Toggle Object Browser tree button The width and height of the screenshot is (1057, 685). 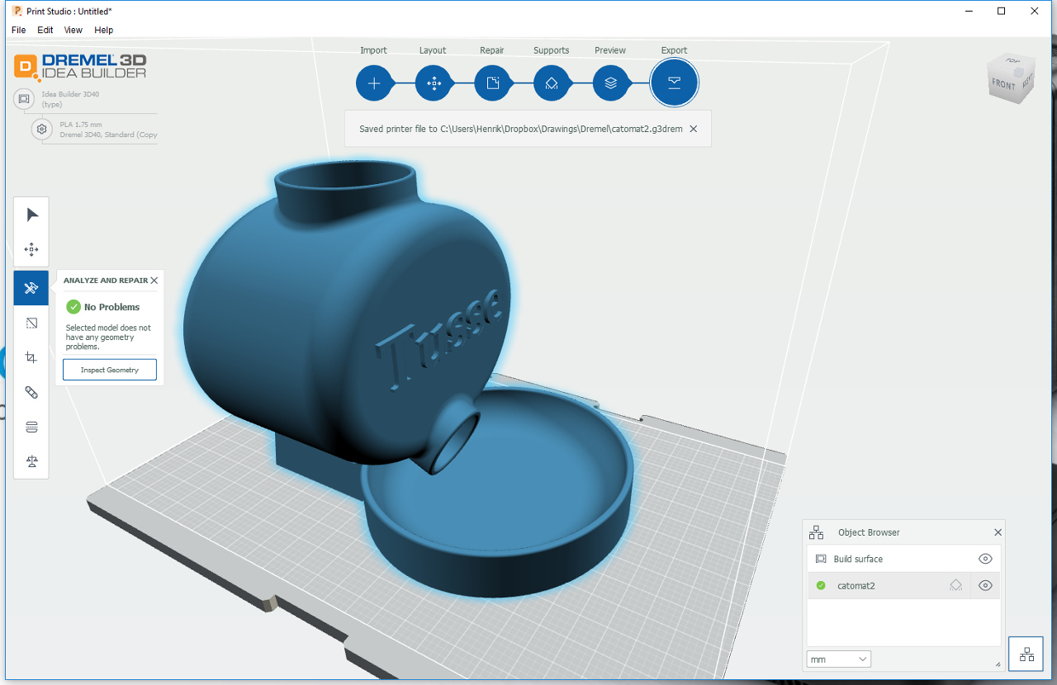click(1026, 654)
